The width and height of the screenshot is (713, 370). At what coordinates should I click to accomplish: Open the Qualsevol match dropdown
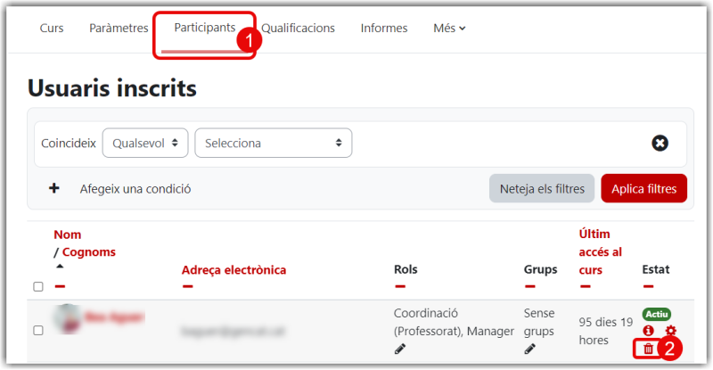click(145, 143)
